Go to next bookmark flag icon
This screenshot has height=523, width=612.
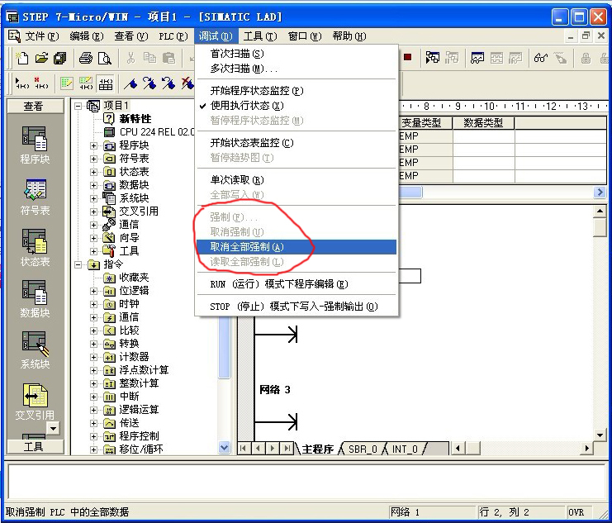(149, 83)
